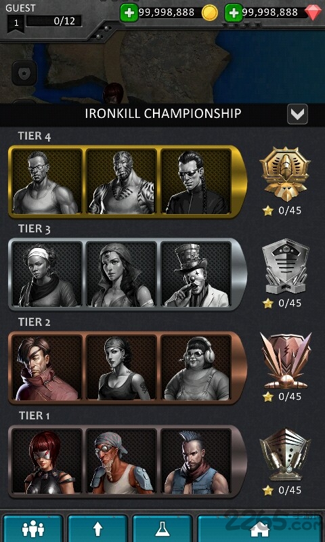Select the silver Tier 3 trophy badge

pyautogui.click(x=285, y=266)
